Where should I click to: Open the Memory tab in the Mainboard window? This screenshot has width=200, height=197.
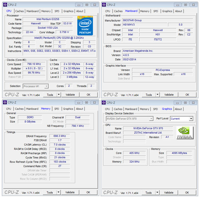(x=145, y=11)
